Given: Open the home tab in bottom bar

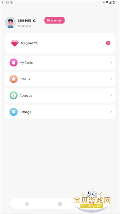Looking at the screenshot, I should 27,204.
